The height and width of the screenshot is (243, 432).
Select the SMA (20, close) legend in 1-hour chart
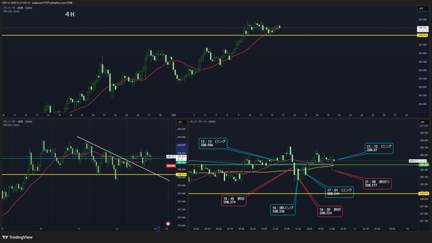(11, 125)
